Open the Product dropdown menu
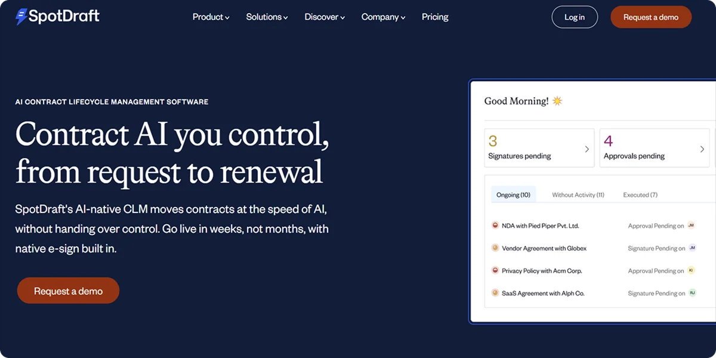This screenshot has width=716, height=358. 211,17
